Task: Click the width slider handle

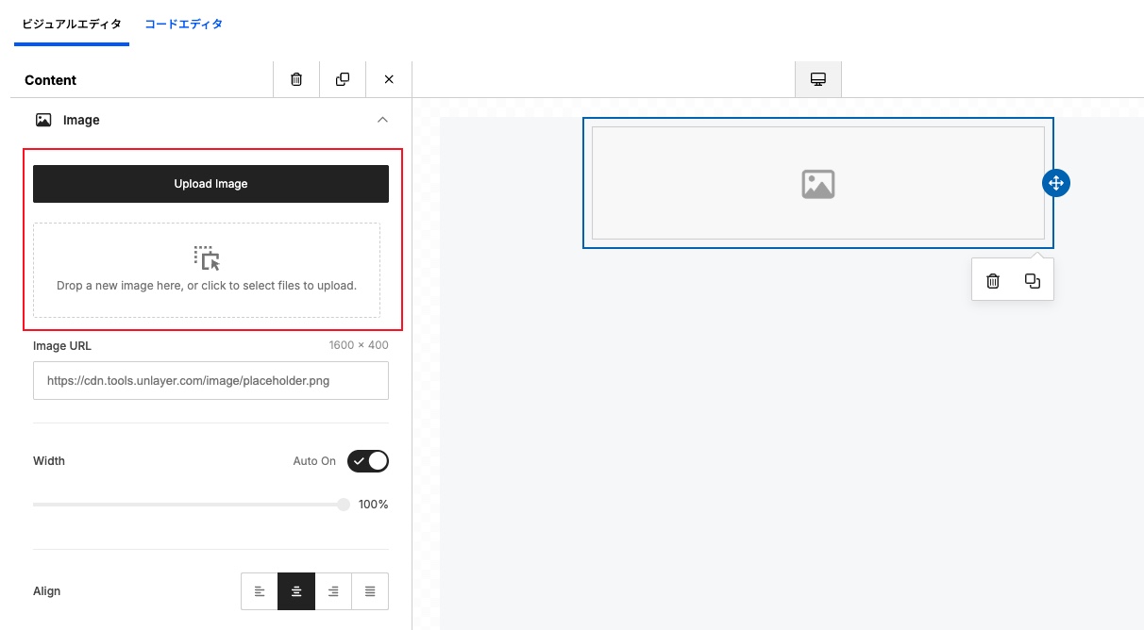Action: tap(344, 505)
